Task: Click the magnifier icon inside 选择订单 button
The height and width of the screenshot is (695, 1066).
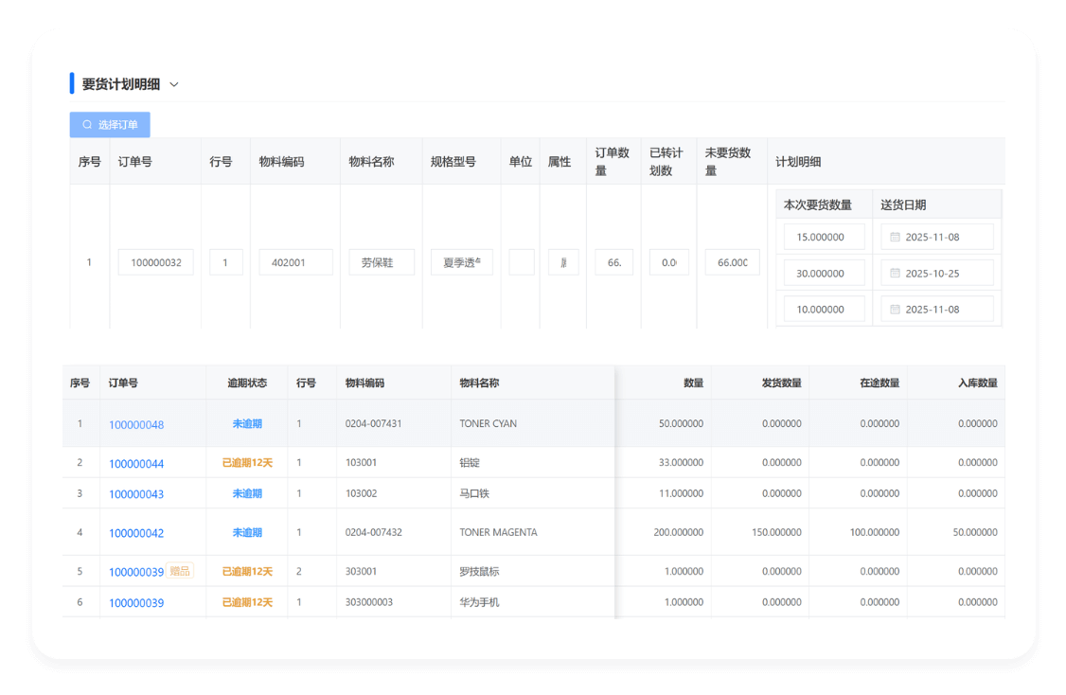Action: click(88, 124)
